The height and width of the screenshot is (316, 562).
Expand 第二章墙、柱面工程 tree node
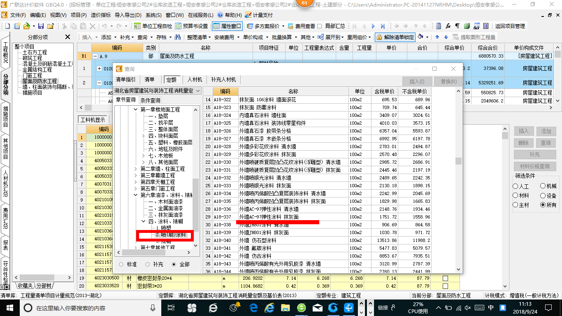[136, 169]
